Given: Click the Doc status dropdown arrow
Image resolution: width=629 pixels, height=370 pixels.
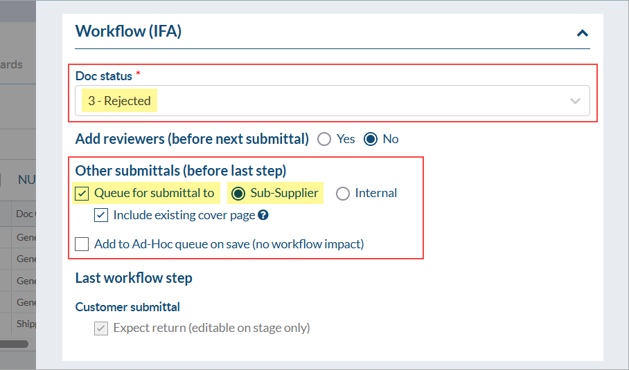Looking at the screenshot, I should tap(575, 101).
